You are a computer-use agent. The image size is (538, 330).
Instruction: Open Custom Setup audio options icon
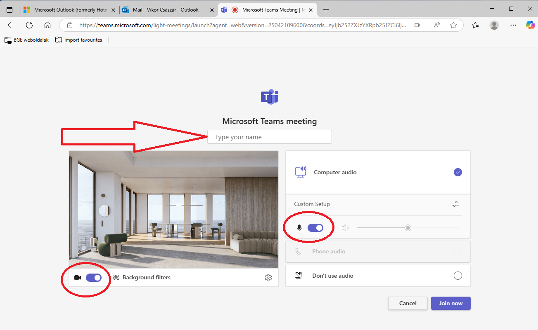click(455, 204)
